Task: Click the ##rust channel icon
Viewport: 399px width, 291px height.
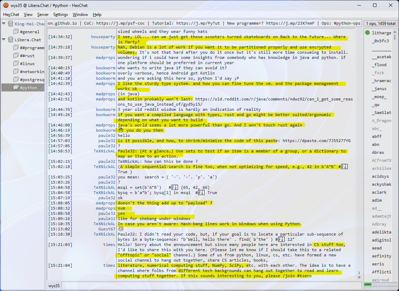Action: (x=16, y=56)
